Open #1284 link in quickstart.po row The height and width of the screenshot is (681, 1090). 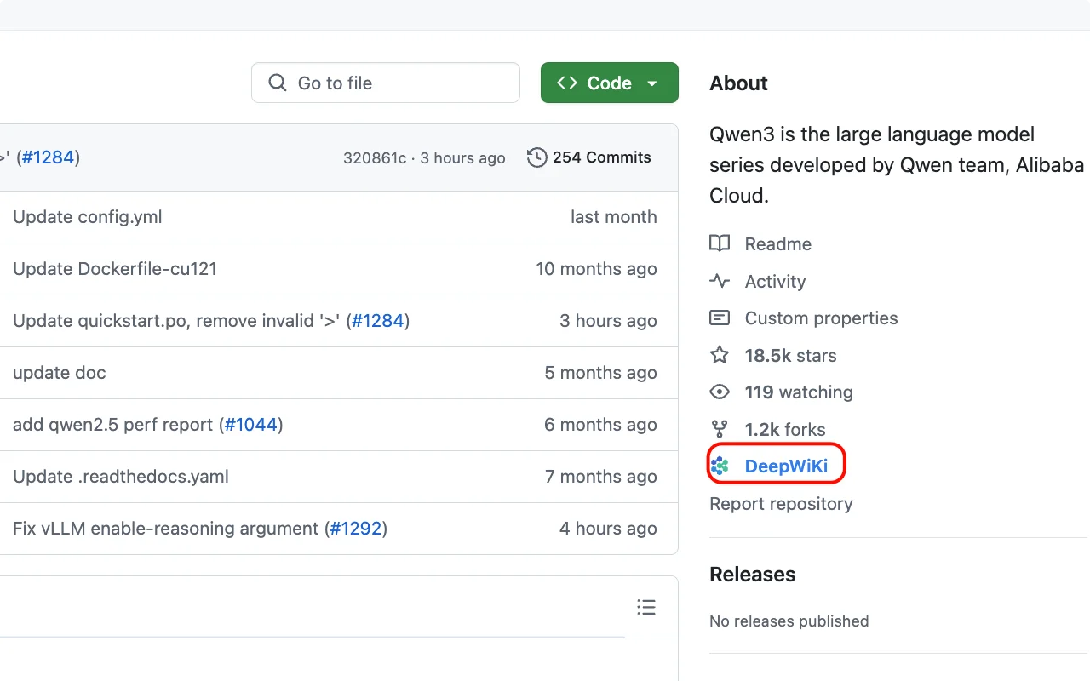click(378, 321)
